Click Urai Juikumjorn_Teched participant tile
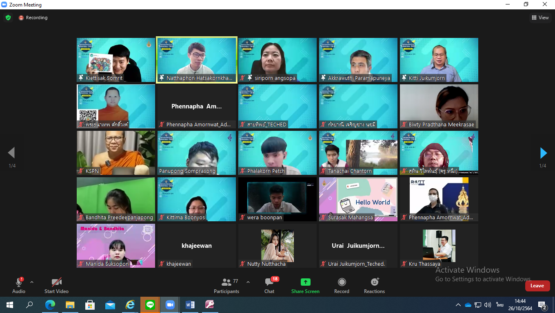The image size is (555, 313). tap(358, 246)
